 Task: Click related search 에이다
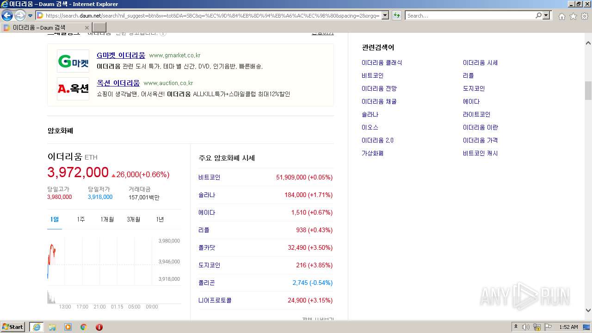point(471,101)
